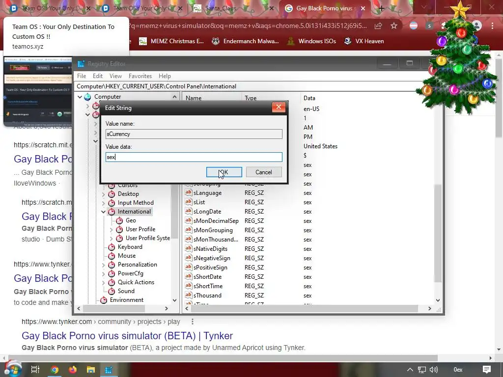Share this page from the address bar
The height and width of the screenshot is (377, 503).
(x=378, y=26)
